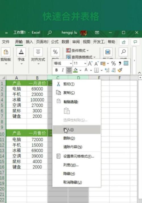Screen dimensions: 142x203
Task: Switch to the 数据 ribbon tab
Action: (65, 42)
